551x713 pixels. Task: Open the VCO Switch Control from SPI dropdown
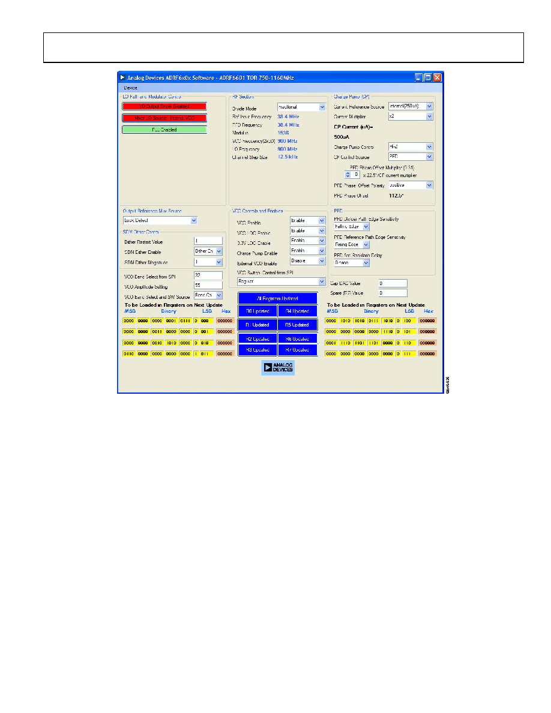coord(282,281)
